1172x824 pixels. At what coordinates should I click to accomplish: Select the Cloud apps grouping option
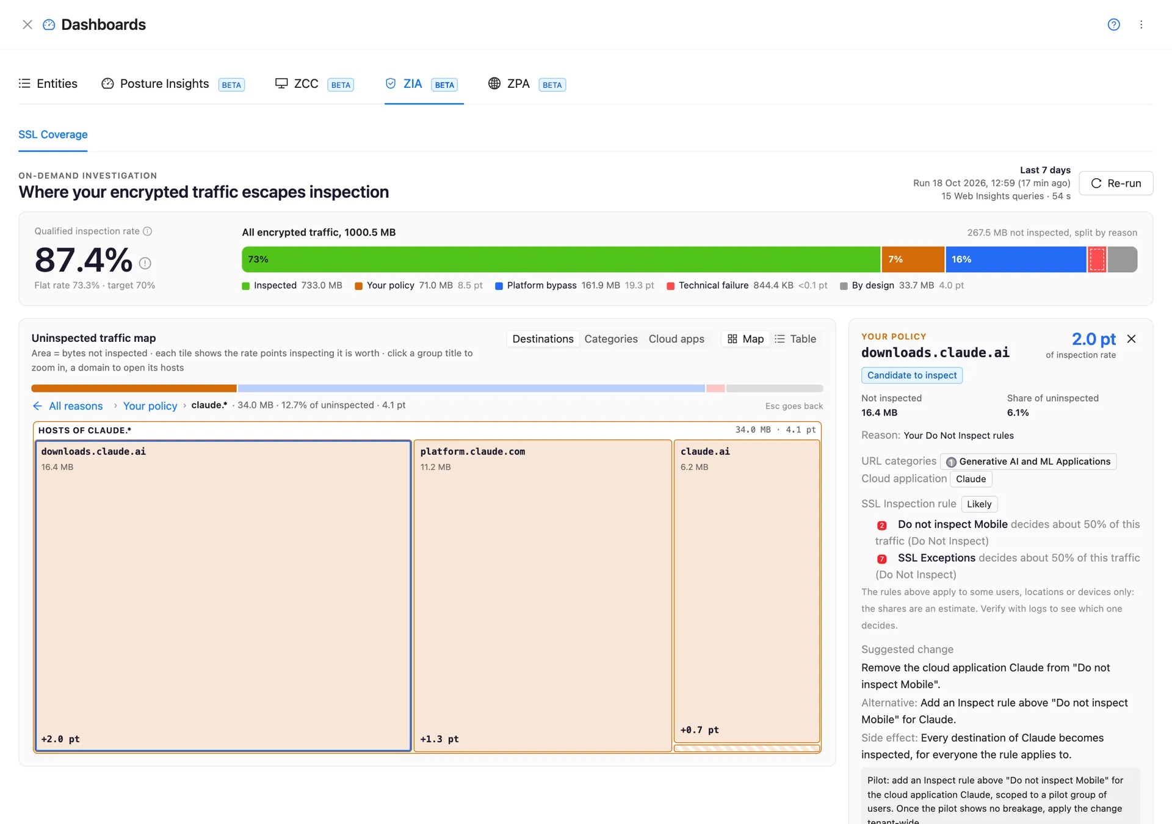tap(676, 339)
